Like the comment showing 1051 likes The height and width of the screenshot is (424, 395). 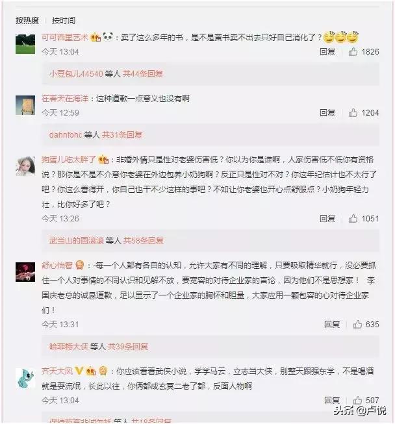pos(353,218)
